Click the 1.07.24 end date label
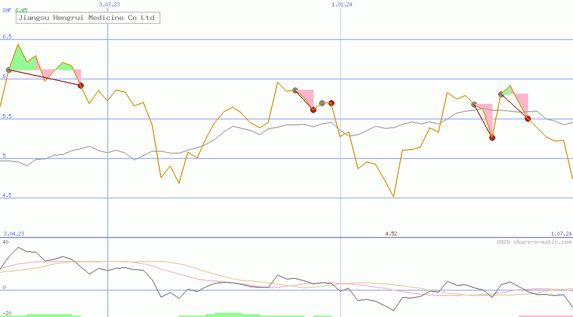The width and height of the screenshot is (573, 317). [x=561, y=234]
